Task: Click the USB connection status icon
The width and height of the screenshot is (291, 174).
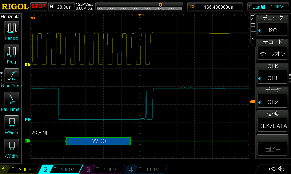Action: point(272,169)
